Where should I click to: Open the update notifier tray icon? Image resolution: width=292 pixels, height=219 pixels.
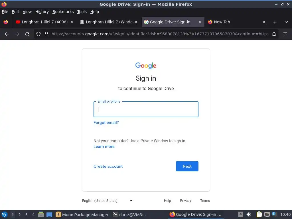[274, 214]
